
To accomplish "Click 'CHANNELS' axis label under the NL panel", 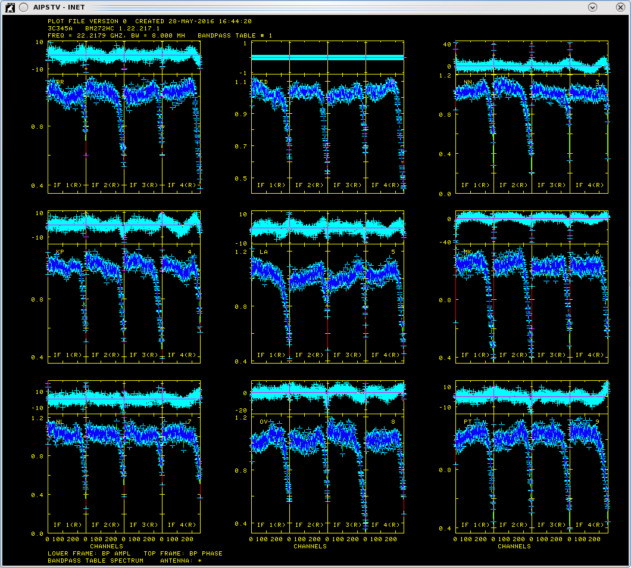I will (x=107, y=547).
